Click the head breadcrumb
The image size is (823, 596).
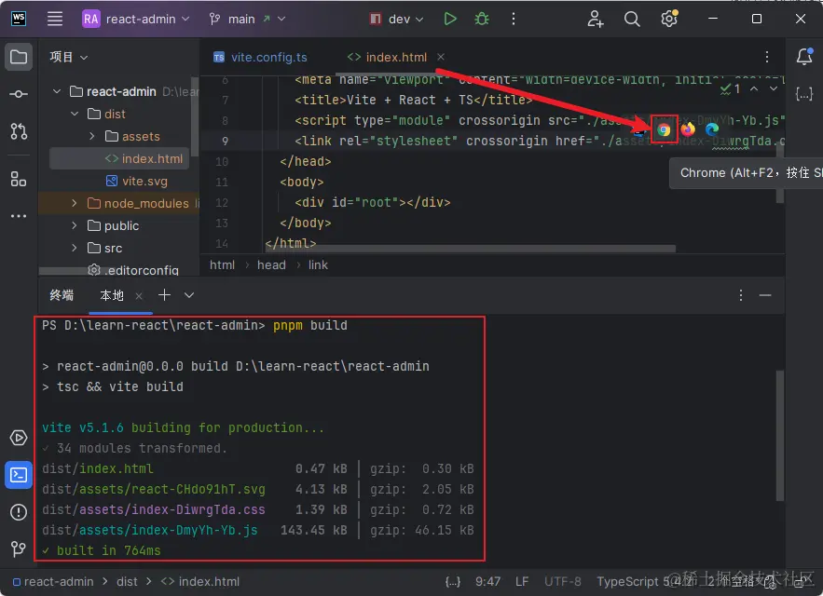(x=271, y=265)
